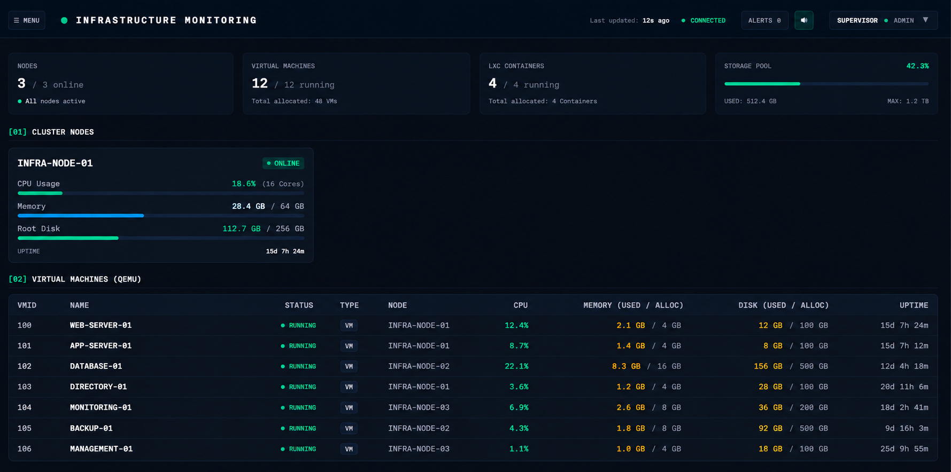Click the 22.1% CPU value for DATABASE-01
This screenshot has height=472, width=951.
click(516, 366)
